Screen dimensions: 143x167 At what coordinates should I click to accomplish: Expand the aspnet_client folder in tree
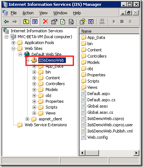point(27,119)
